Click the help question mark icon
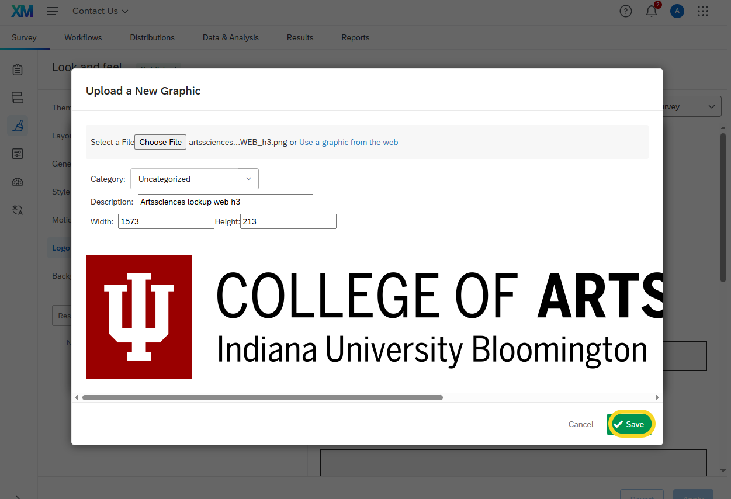The height and width of the screenshot is (499, 731). [626, 11]
